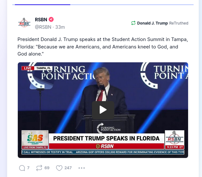
Task: Click the post text about Student Action Summit
Action: pyautogui.click(x=103, y=47)
